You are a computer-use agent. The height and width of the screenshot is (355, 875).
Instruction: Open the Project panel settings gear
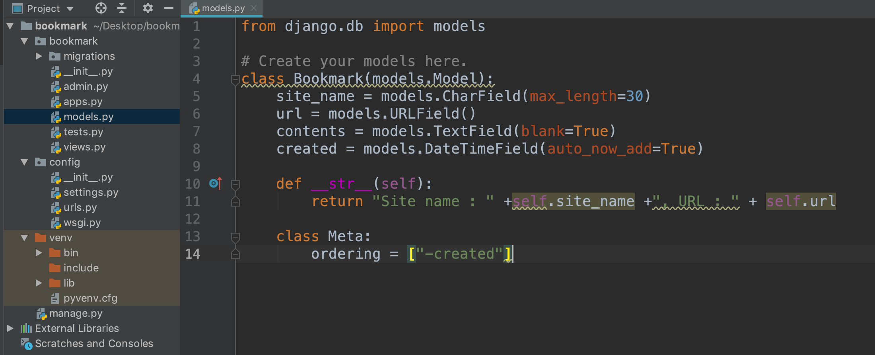(148, 8)
